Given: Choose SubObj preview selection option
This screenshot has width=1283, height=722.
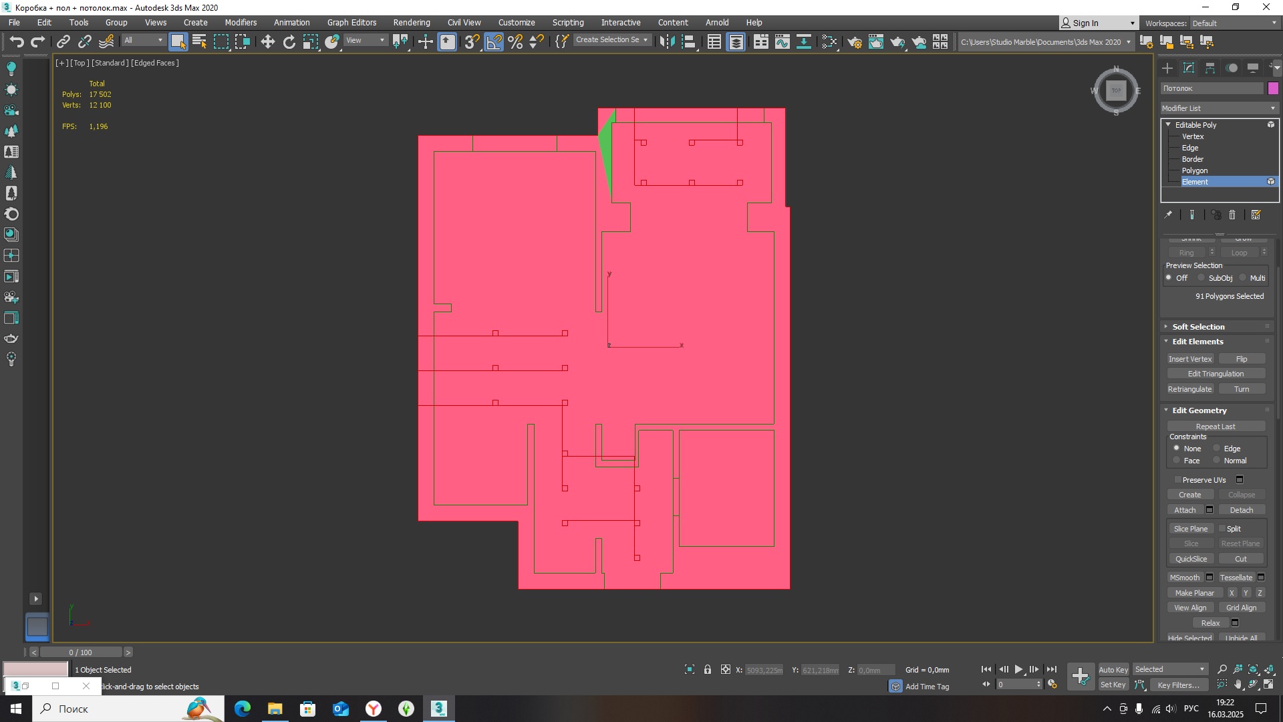Looking at the screenshot, I should [x=1201, y=278].
